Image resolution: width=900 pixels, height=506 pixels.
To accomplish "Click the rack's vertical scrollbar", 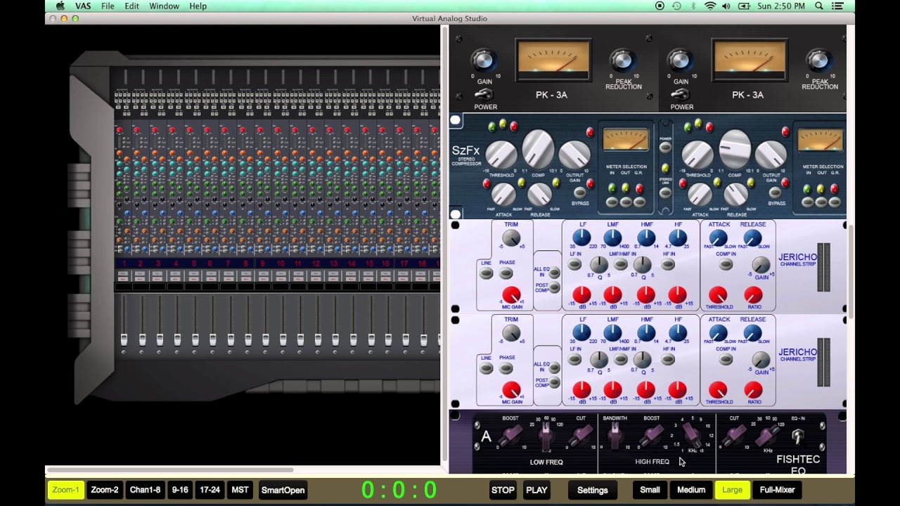I will [x=850, y=271].
